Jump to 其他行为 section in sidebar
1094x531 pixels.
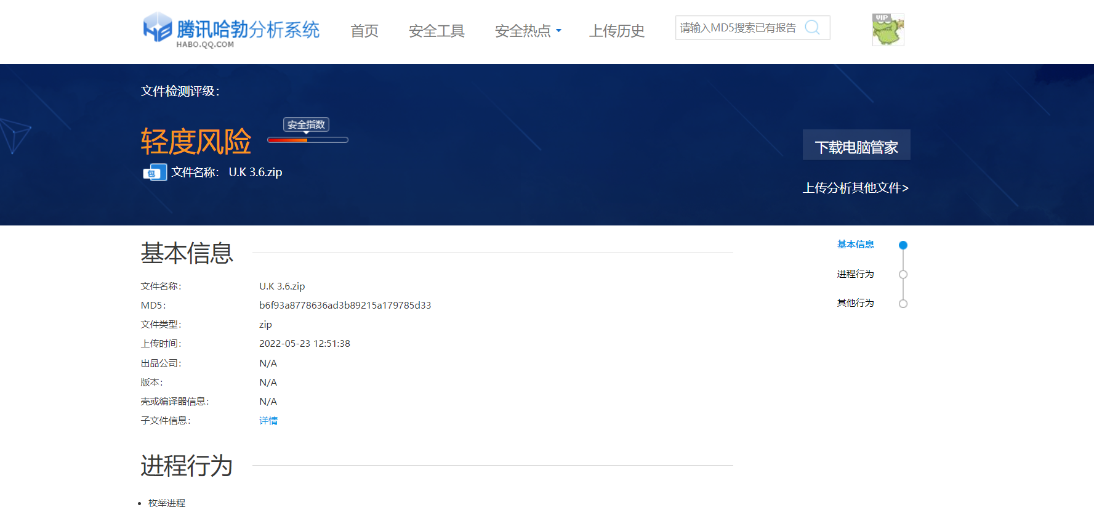click(855, 303)
